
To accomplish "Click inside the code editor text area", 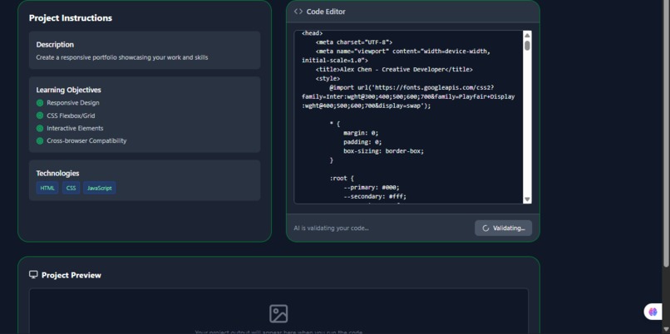I will [x=408, y=117].
